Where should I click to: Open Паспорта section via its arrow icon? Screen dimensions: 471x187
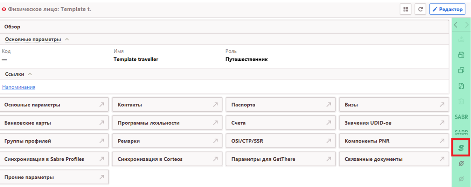pyautogui.click(x=328, y=105)
